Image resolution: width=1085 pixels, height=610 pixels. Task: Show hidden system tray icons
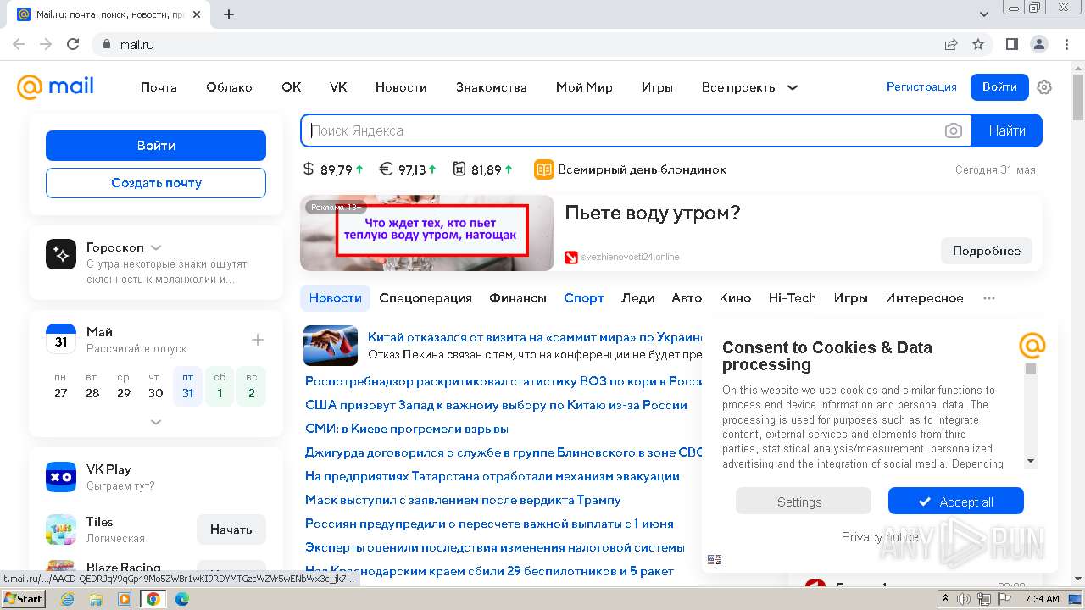pyautogui.click(x=945, y=599)
